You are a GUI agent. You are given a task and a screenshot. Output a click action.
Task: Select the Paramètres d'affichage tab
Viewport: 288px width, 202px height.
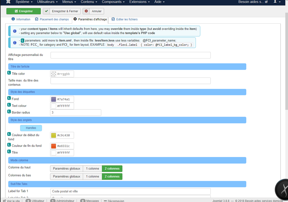tap(90, 19)
